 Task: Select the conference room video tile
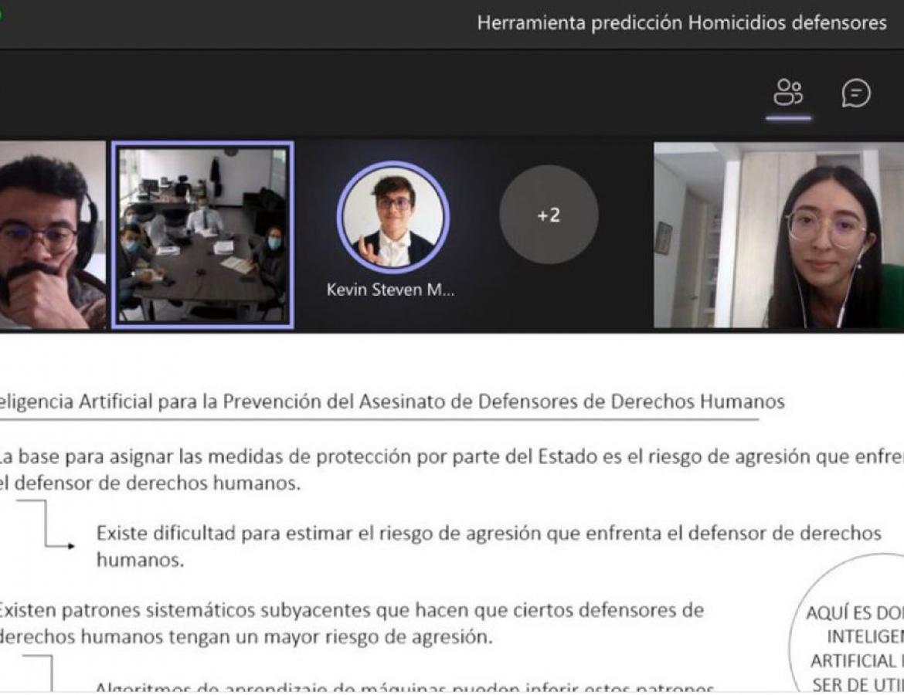tap(202, 235)
